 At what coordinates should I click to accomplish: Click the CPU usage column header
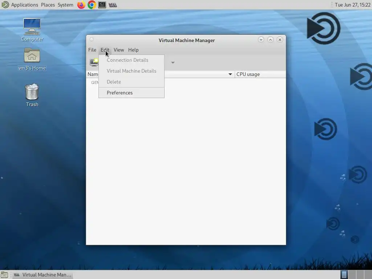point(260,74)
